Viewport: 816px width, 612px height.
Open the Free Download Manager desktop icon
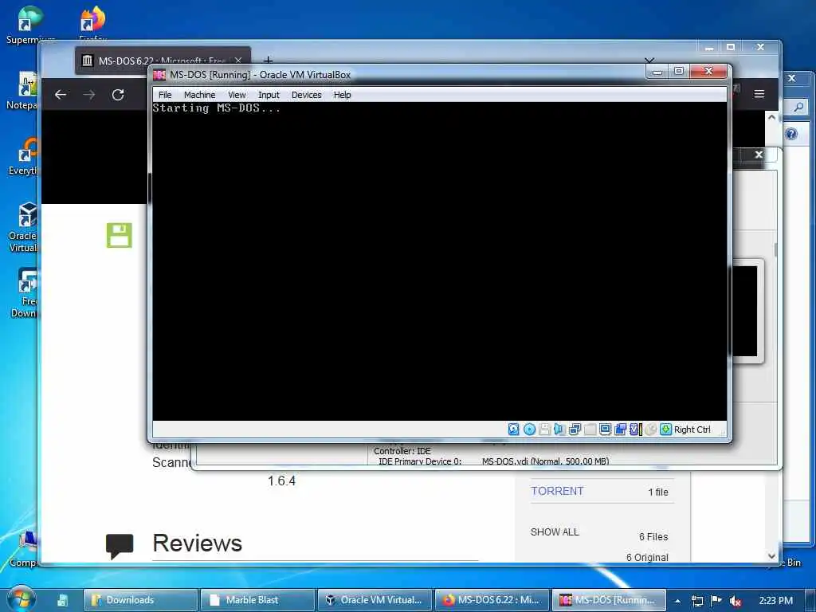(x=25, y=292)
